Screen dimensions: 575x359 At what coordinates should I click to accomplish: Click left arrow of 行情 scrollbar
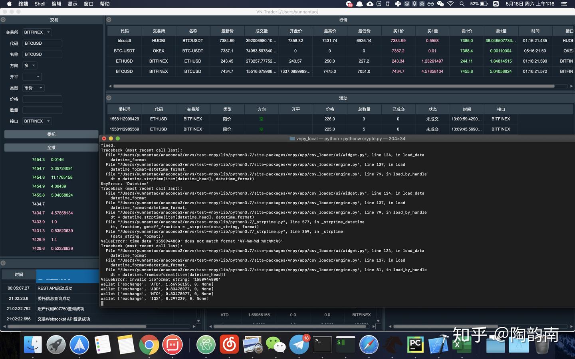pos(110,86)
